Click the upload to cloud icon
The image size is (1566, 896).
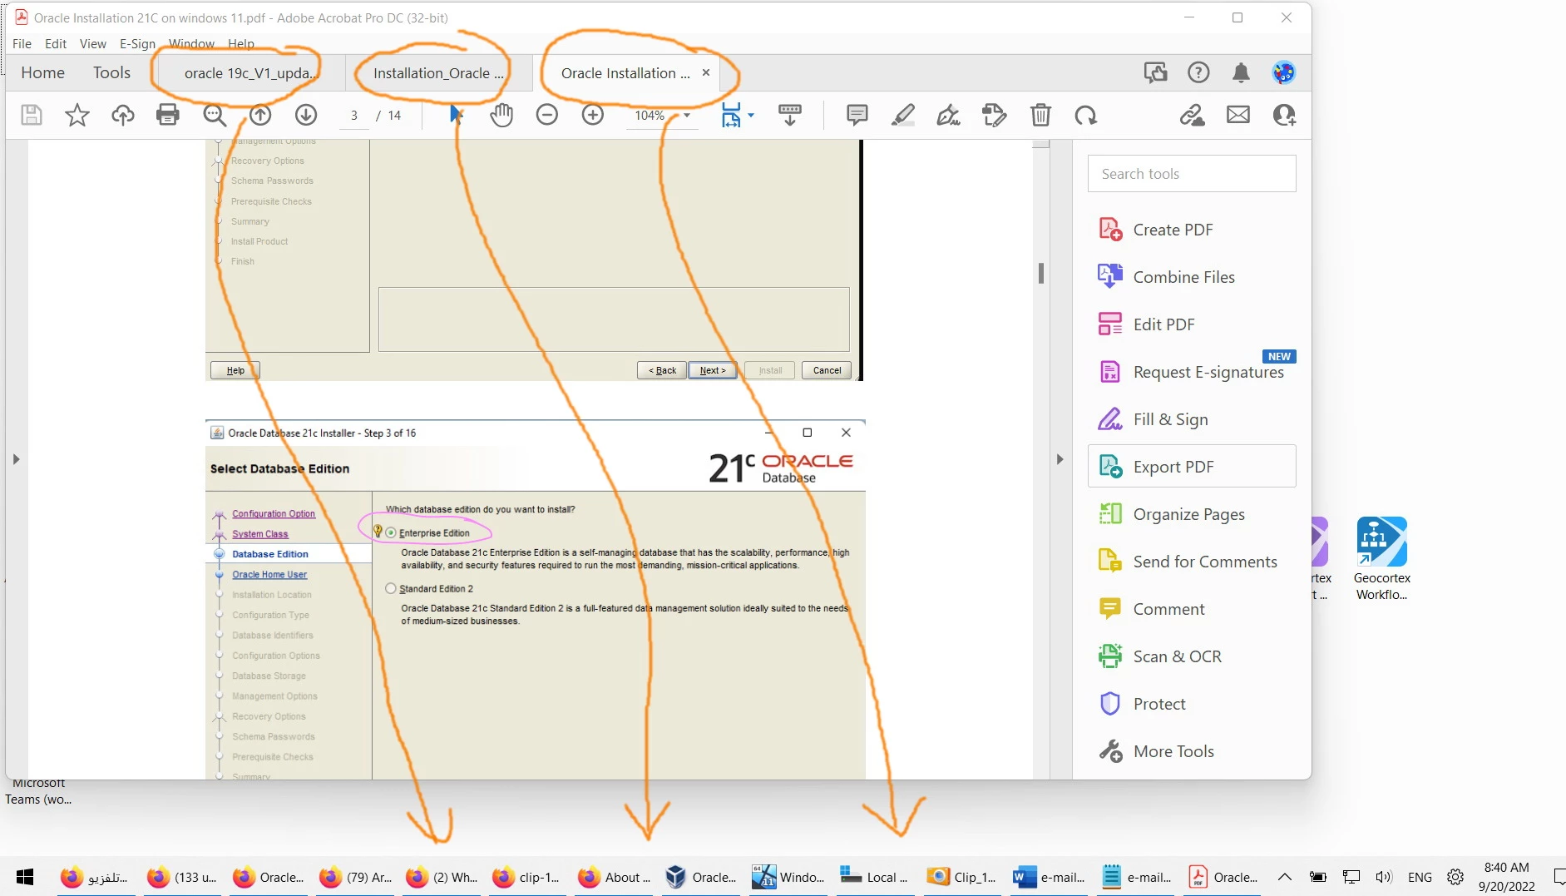tap(122, 115)
